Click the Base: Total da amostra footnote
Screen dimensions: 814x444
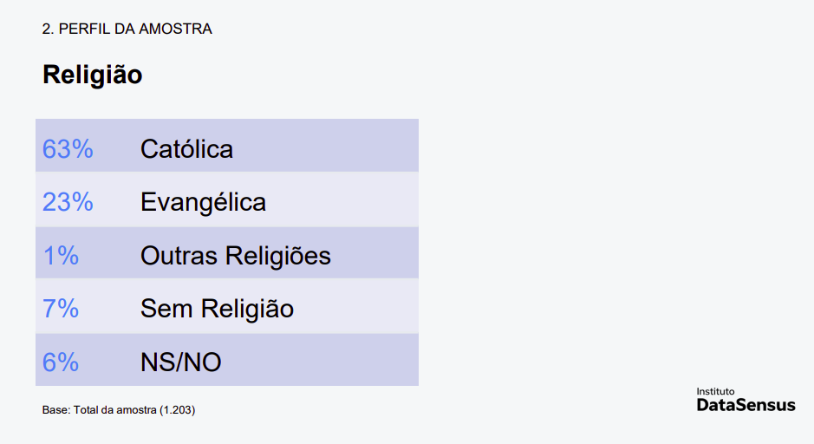119,410
